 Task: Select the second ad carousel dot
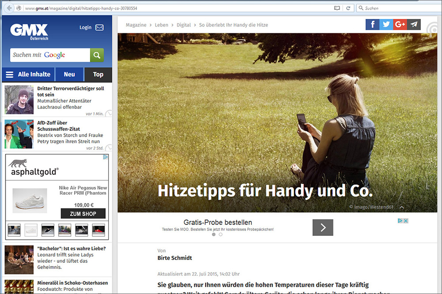click(x=220, y=234)
